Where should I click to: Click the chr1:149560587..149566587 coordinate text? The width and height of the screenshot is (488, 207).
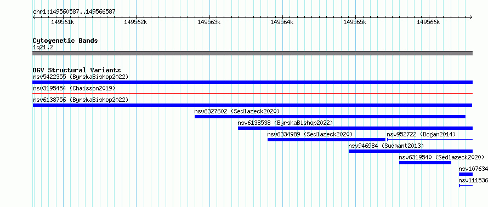[x=74, y=12]
